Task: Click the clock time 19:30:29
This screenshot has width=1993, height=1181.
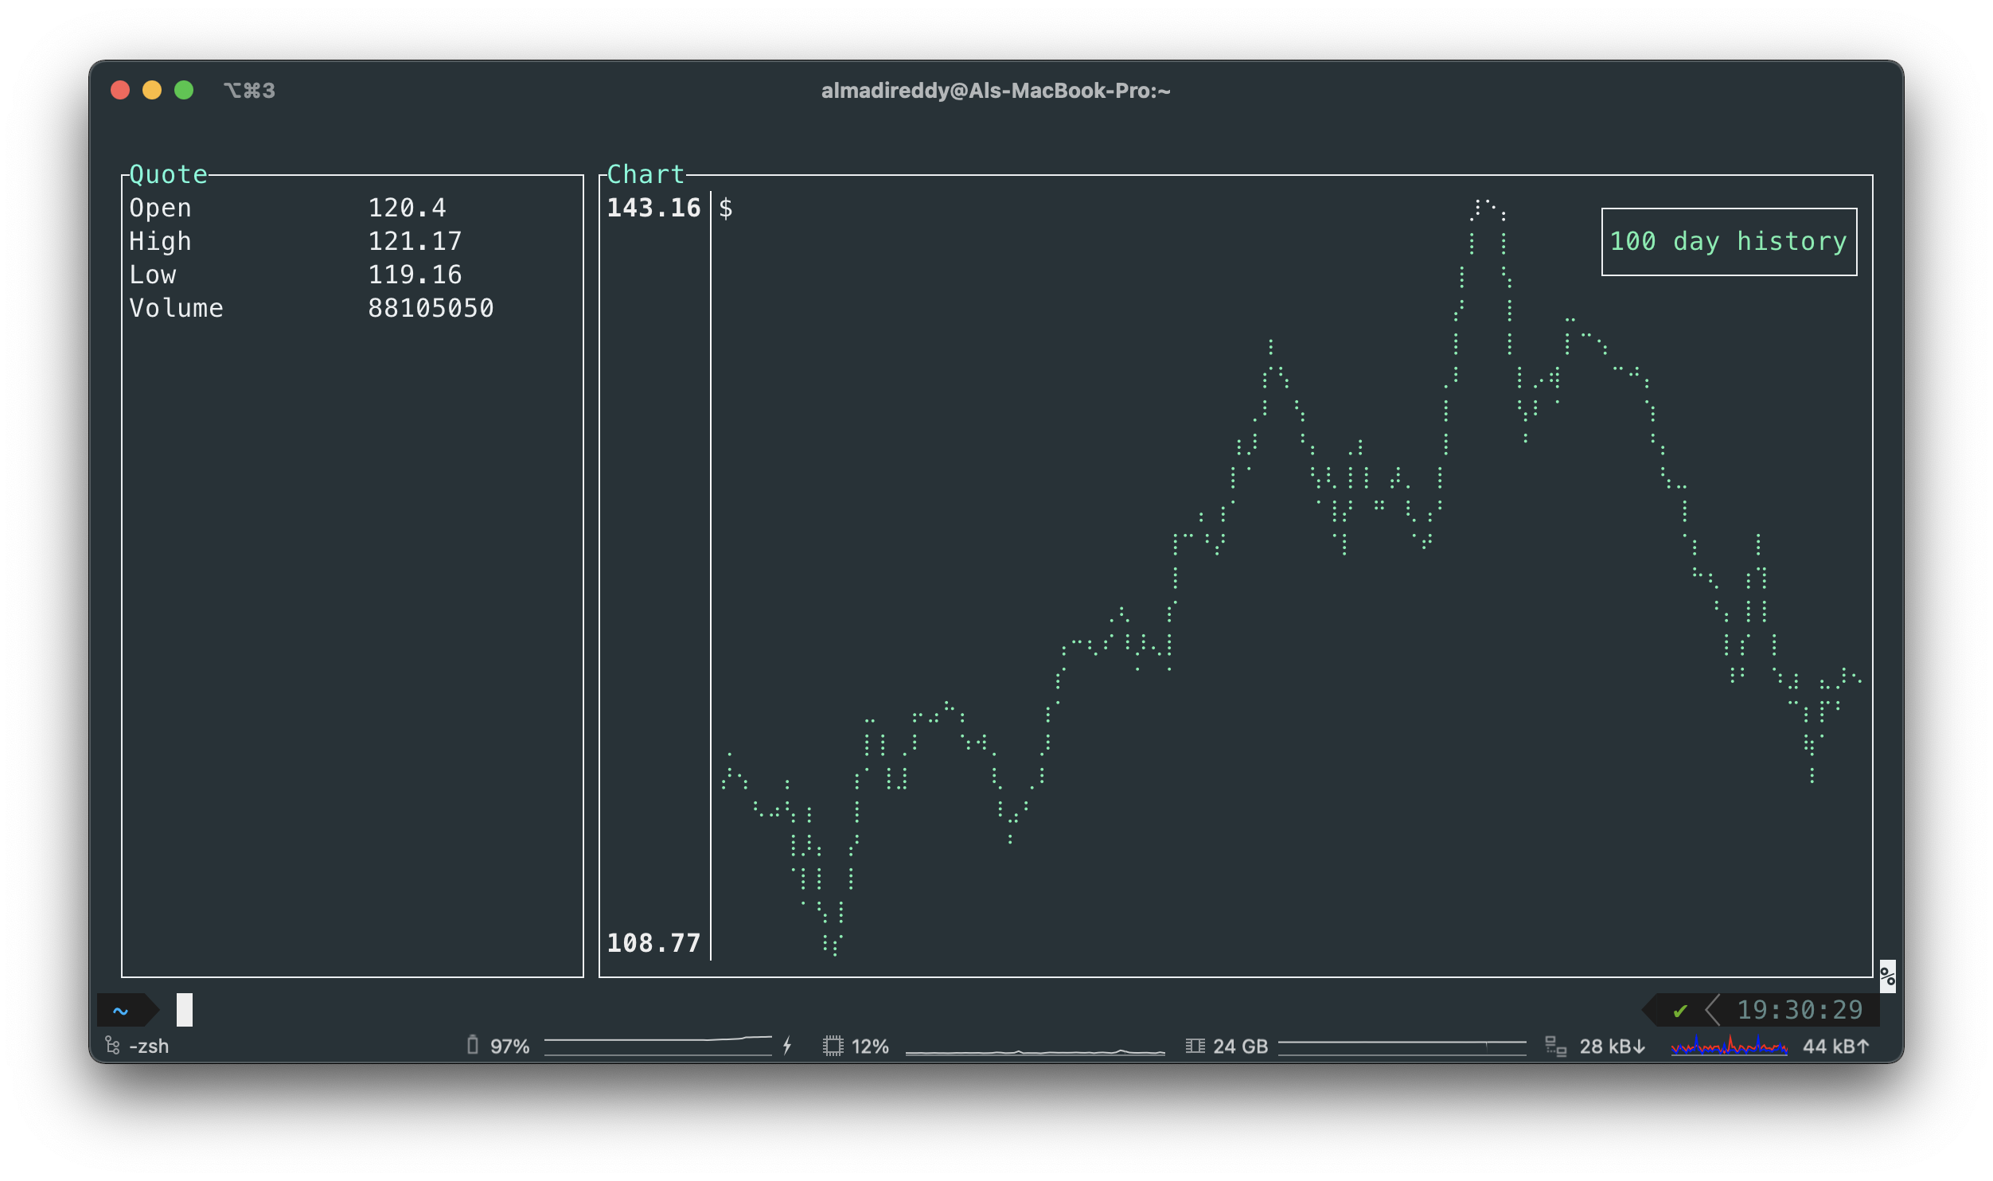Action: click(1800, 1010)
